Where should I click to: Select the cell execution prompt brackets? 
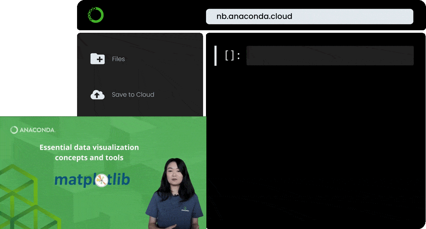[x=233, y=56]
